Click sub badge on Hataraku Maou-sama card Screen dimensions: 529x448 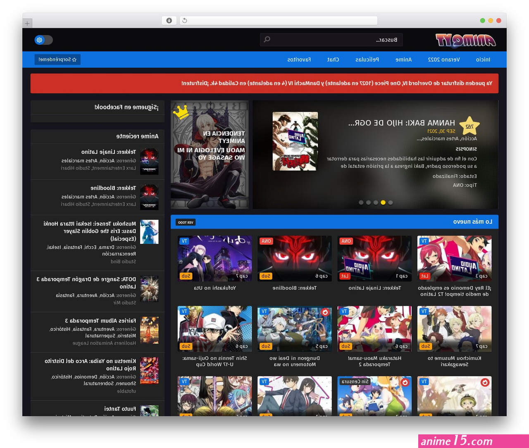(x=346, y=346)
